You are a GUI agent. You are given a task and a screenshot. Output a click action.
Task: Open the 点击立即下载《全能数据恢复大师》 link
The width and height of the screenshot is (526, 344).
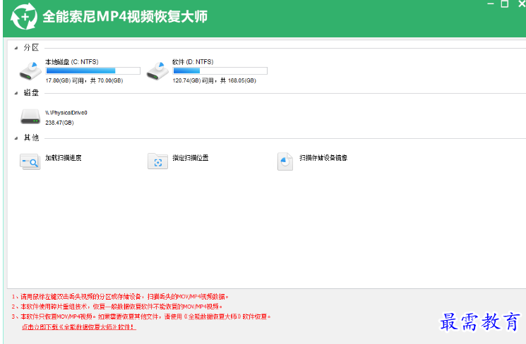[x=79, y=327]
